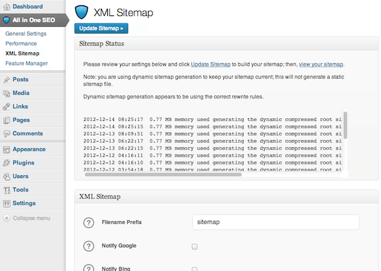Click the Posts pushpin icon
This screenshot has height=271, width=381.
(x=7, y=79)
